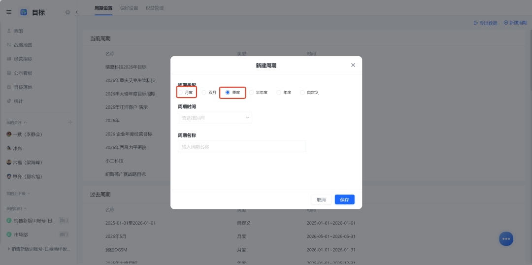The image size is (532, 265).
Task: Click the 导出数据 link
Action: [488, 23]
